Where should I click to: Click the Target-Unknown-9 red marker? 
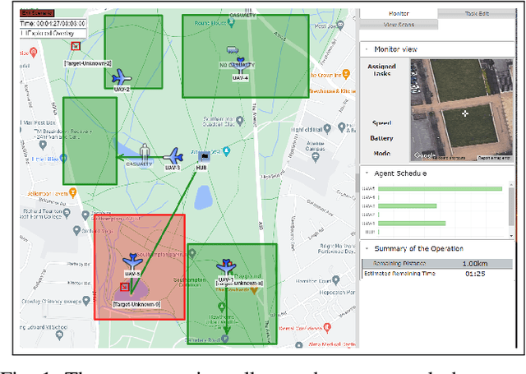click(x=125, y=288)
